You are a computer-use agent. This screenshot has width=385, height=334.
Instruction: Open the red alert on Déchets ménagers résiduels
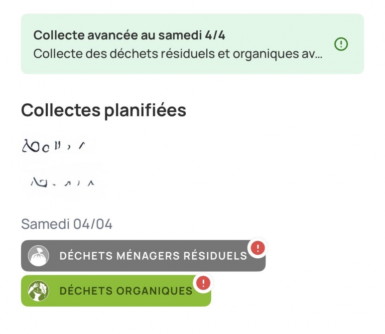click(x=257, y=248)
